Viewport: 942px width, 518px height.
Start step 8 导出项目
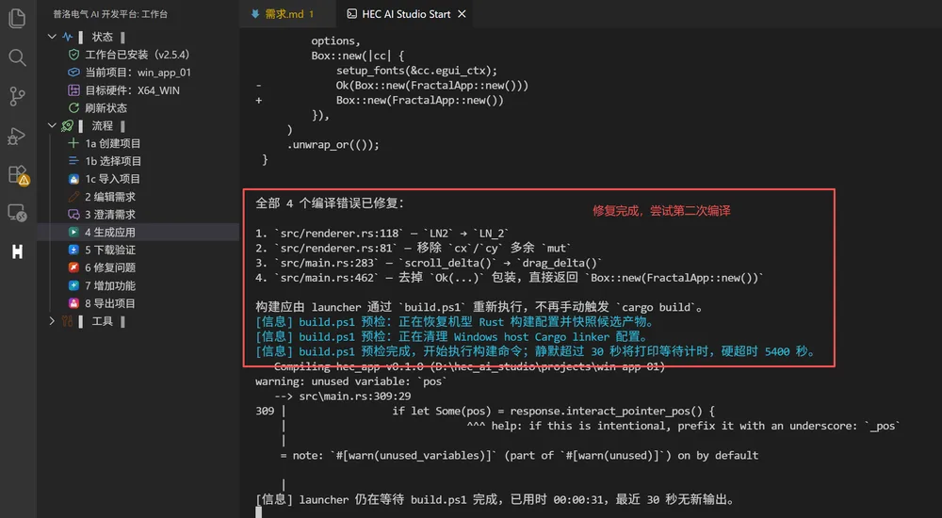[x=138, y=303]
